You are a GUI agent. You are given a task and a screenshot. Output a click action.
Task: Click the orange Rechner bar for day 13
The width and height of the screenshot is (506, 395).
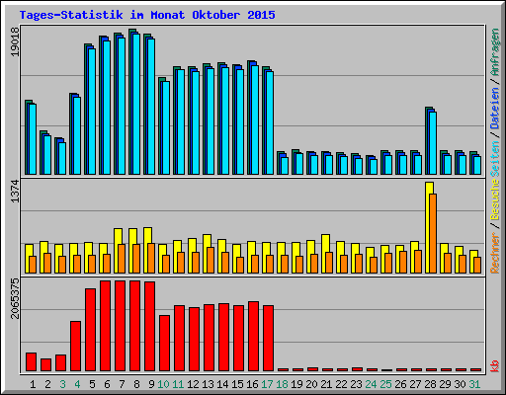(211, 260)
